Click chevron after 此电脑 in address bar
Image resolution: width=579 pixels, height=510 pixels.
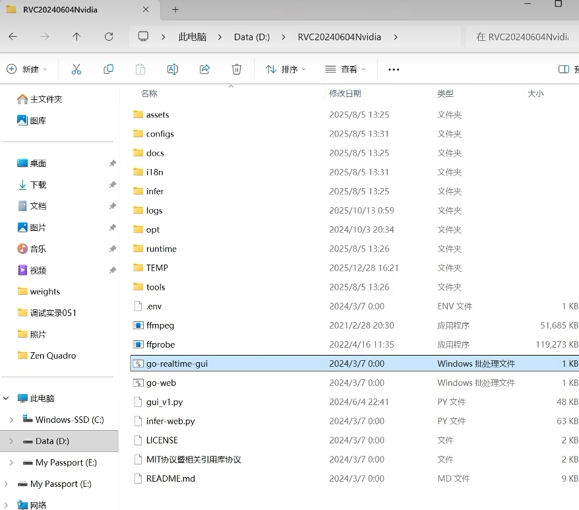220,37
